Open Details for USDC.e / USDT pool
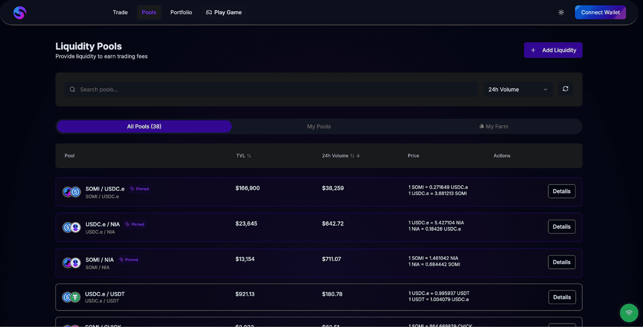Image resolution: width=643 pixels, height=327 pixels. [x=562, y=297]
